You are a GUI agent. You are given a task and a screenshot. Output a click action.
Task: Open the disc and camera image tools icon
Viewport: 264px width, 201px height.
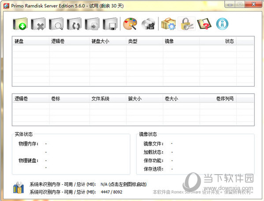(x=148, y=24)
